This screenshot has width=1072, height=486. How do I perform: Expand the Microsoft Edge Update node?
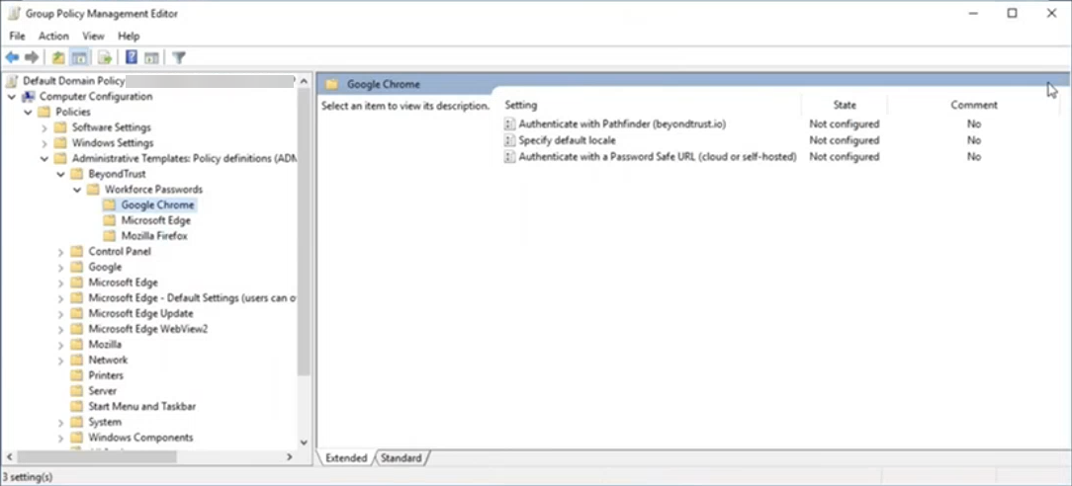click(x=61, y=314)
